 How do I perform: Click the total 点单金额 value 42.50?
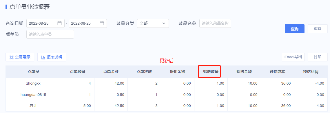pos(119,106)
